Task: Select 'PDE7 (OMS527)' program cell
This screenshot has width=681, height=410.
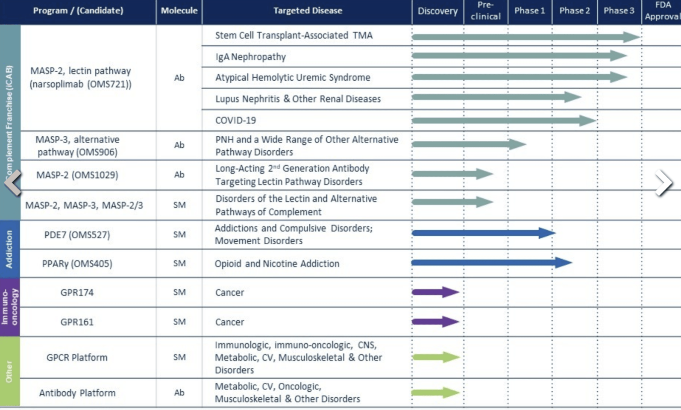Action: (x=77, y=235)
